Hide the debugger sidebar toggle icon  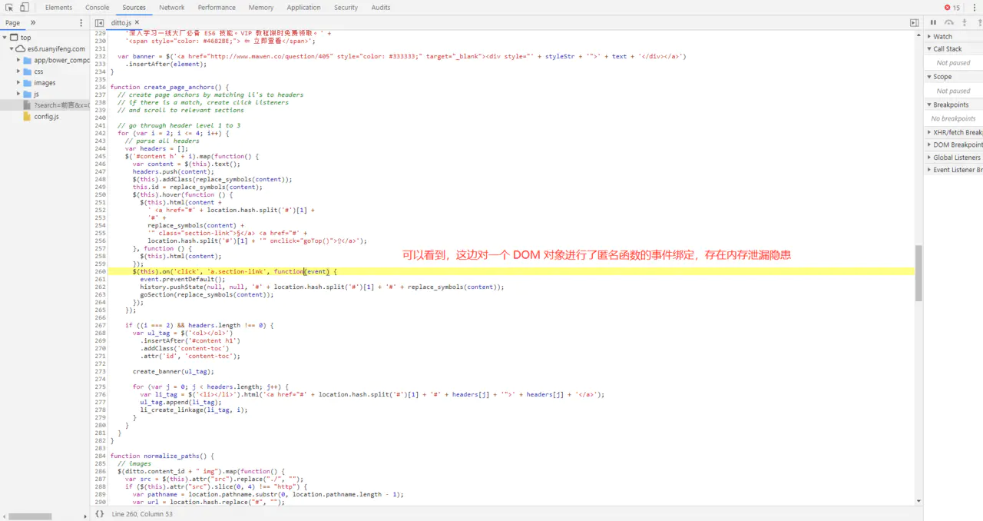point(914,23)
